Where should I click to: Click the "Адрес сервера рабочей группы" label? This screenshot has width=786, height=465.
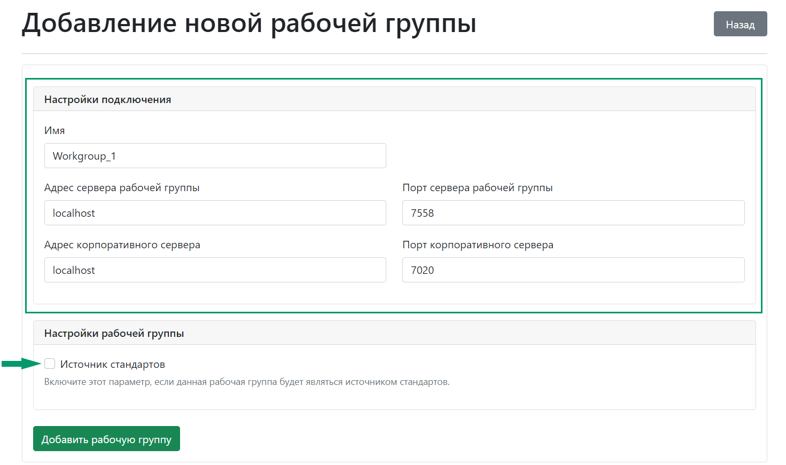[122, 187]
